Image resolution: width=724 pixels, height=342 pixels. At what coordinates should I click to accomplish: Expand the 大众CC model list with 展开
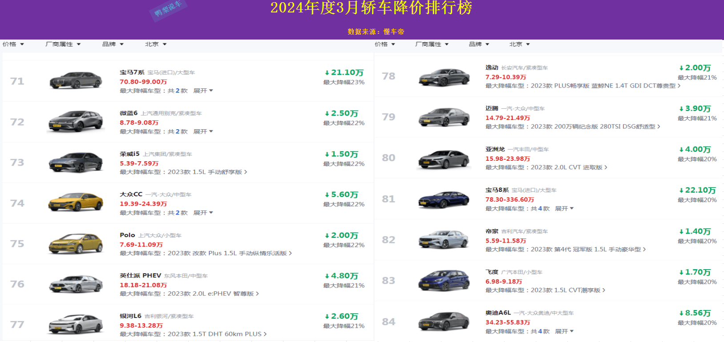point(203,213)
